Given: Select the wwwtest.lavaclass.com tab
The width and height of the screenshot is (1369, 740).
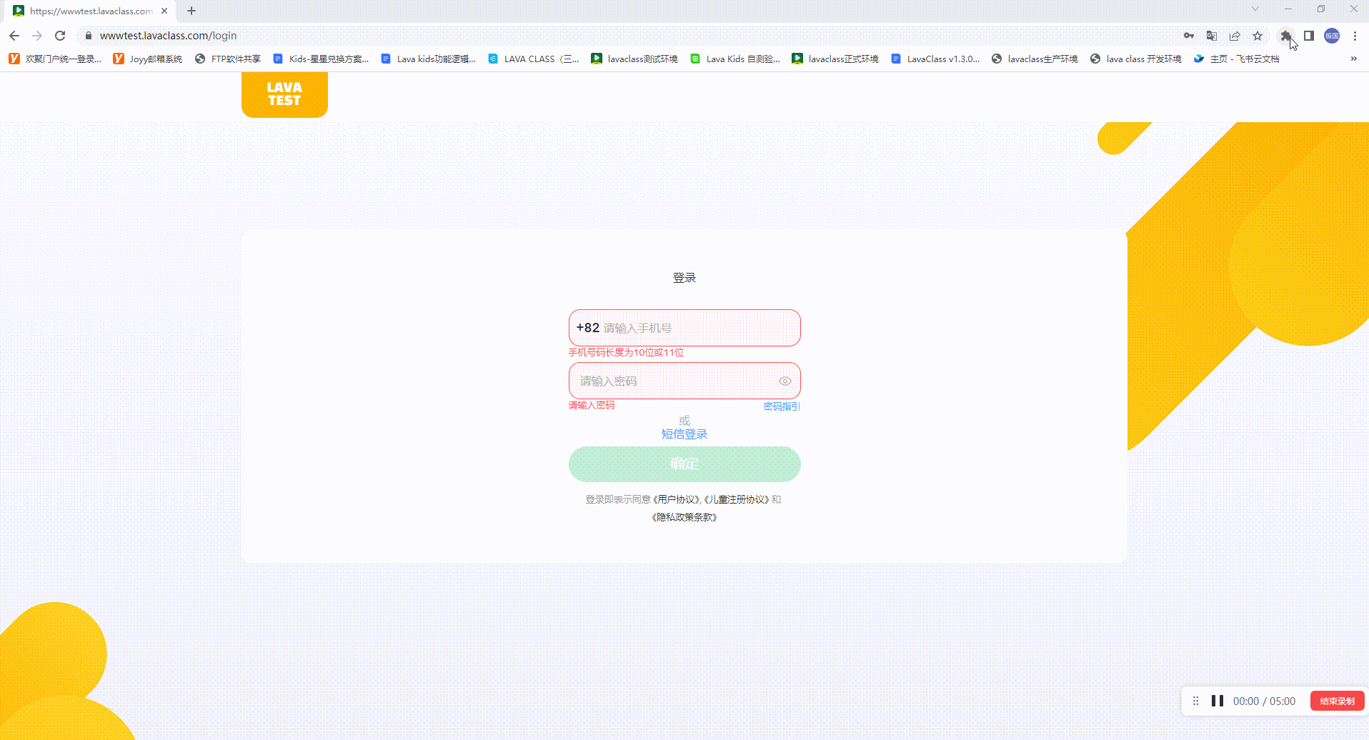Looking at the screenshot, I should 91,11.
